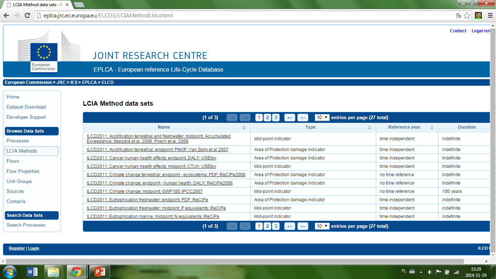Click bottom paginator last-page icon
Image resolution: width=496 pixels, height=279 pixels.
[303, 226]
